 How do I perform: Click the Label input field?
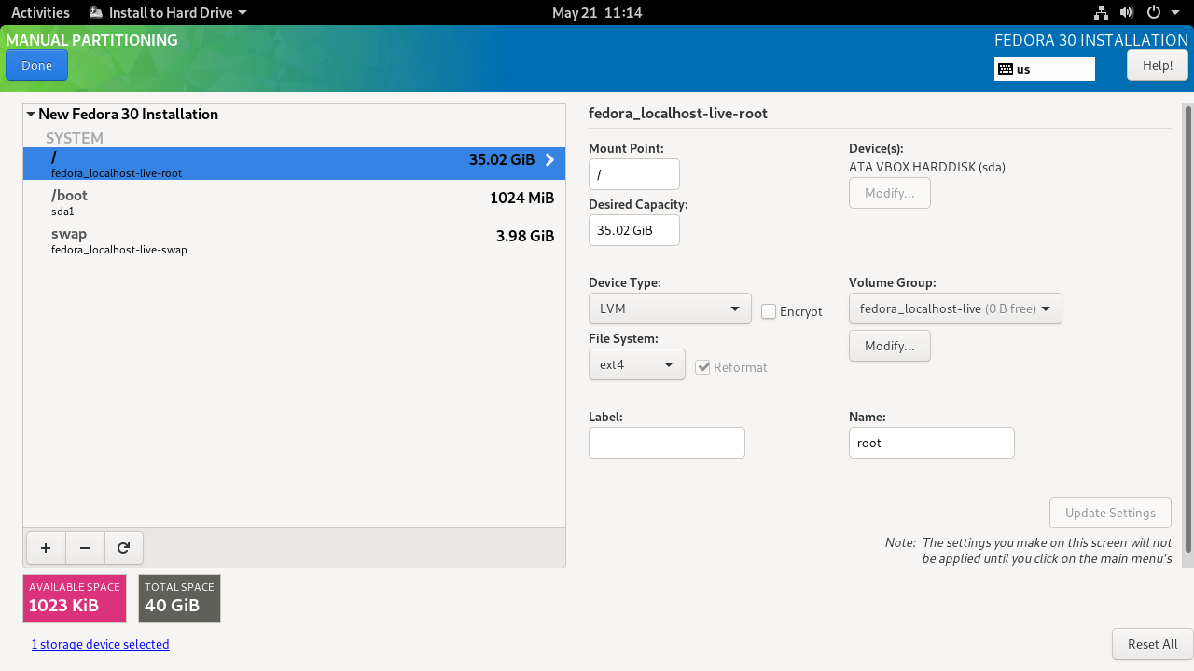(x=667, y=443)
